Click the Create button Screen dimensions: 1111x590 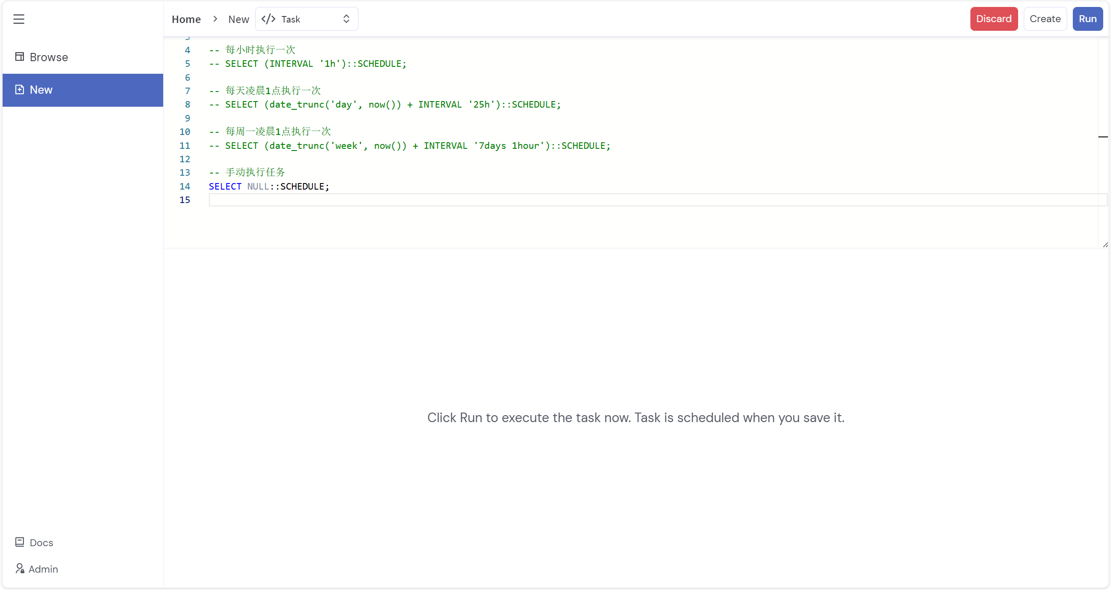click(1045, 19)
